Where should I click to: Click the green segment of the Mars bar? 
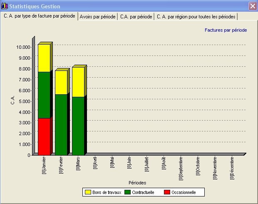coord(78,126)
